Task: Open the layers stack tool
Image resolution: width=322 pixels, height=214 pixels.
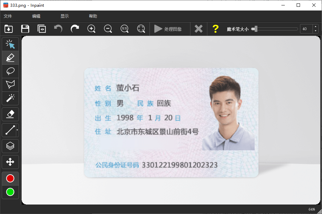Action: 10,146
